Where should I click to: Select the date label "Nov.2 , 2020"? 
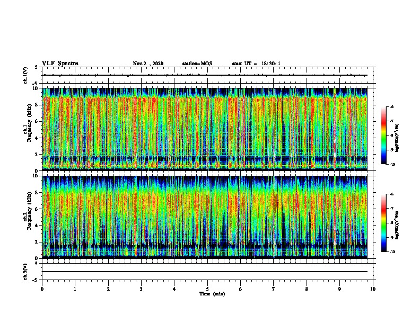coord(148,64)
